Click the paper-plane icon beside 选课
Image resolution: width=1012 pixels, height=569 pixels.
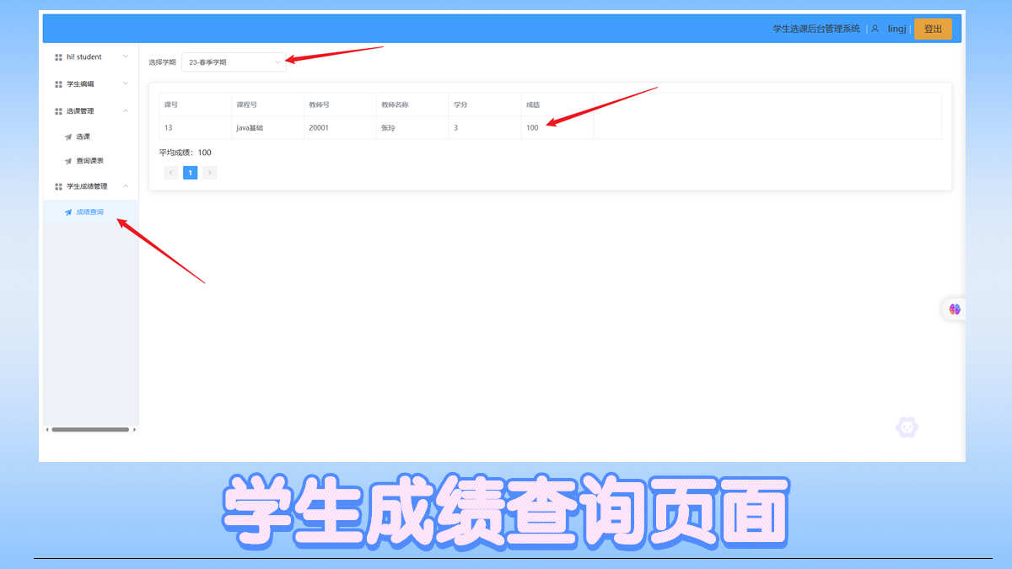click(68, 137)
